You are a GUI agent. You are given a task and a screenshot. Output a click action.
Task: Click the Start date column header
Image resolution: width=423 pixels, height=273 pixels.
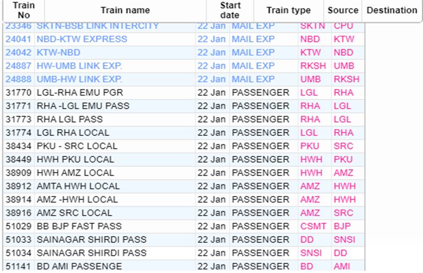coord(230,10)
